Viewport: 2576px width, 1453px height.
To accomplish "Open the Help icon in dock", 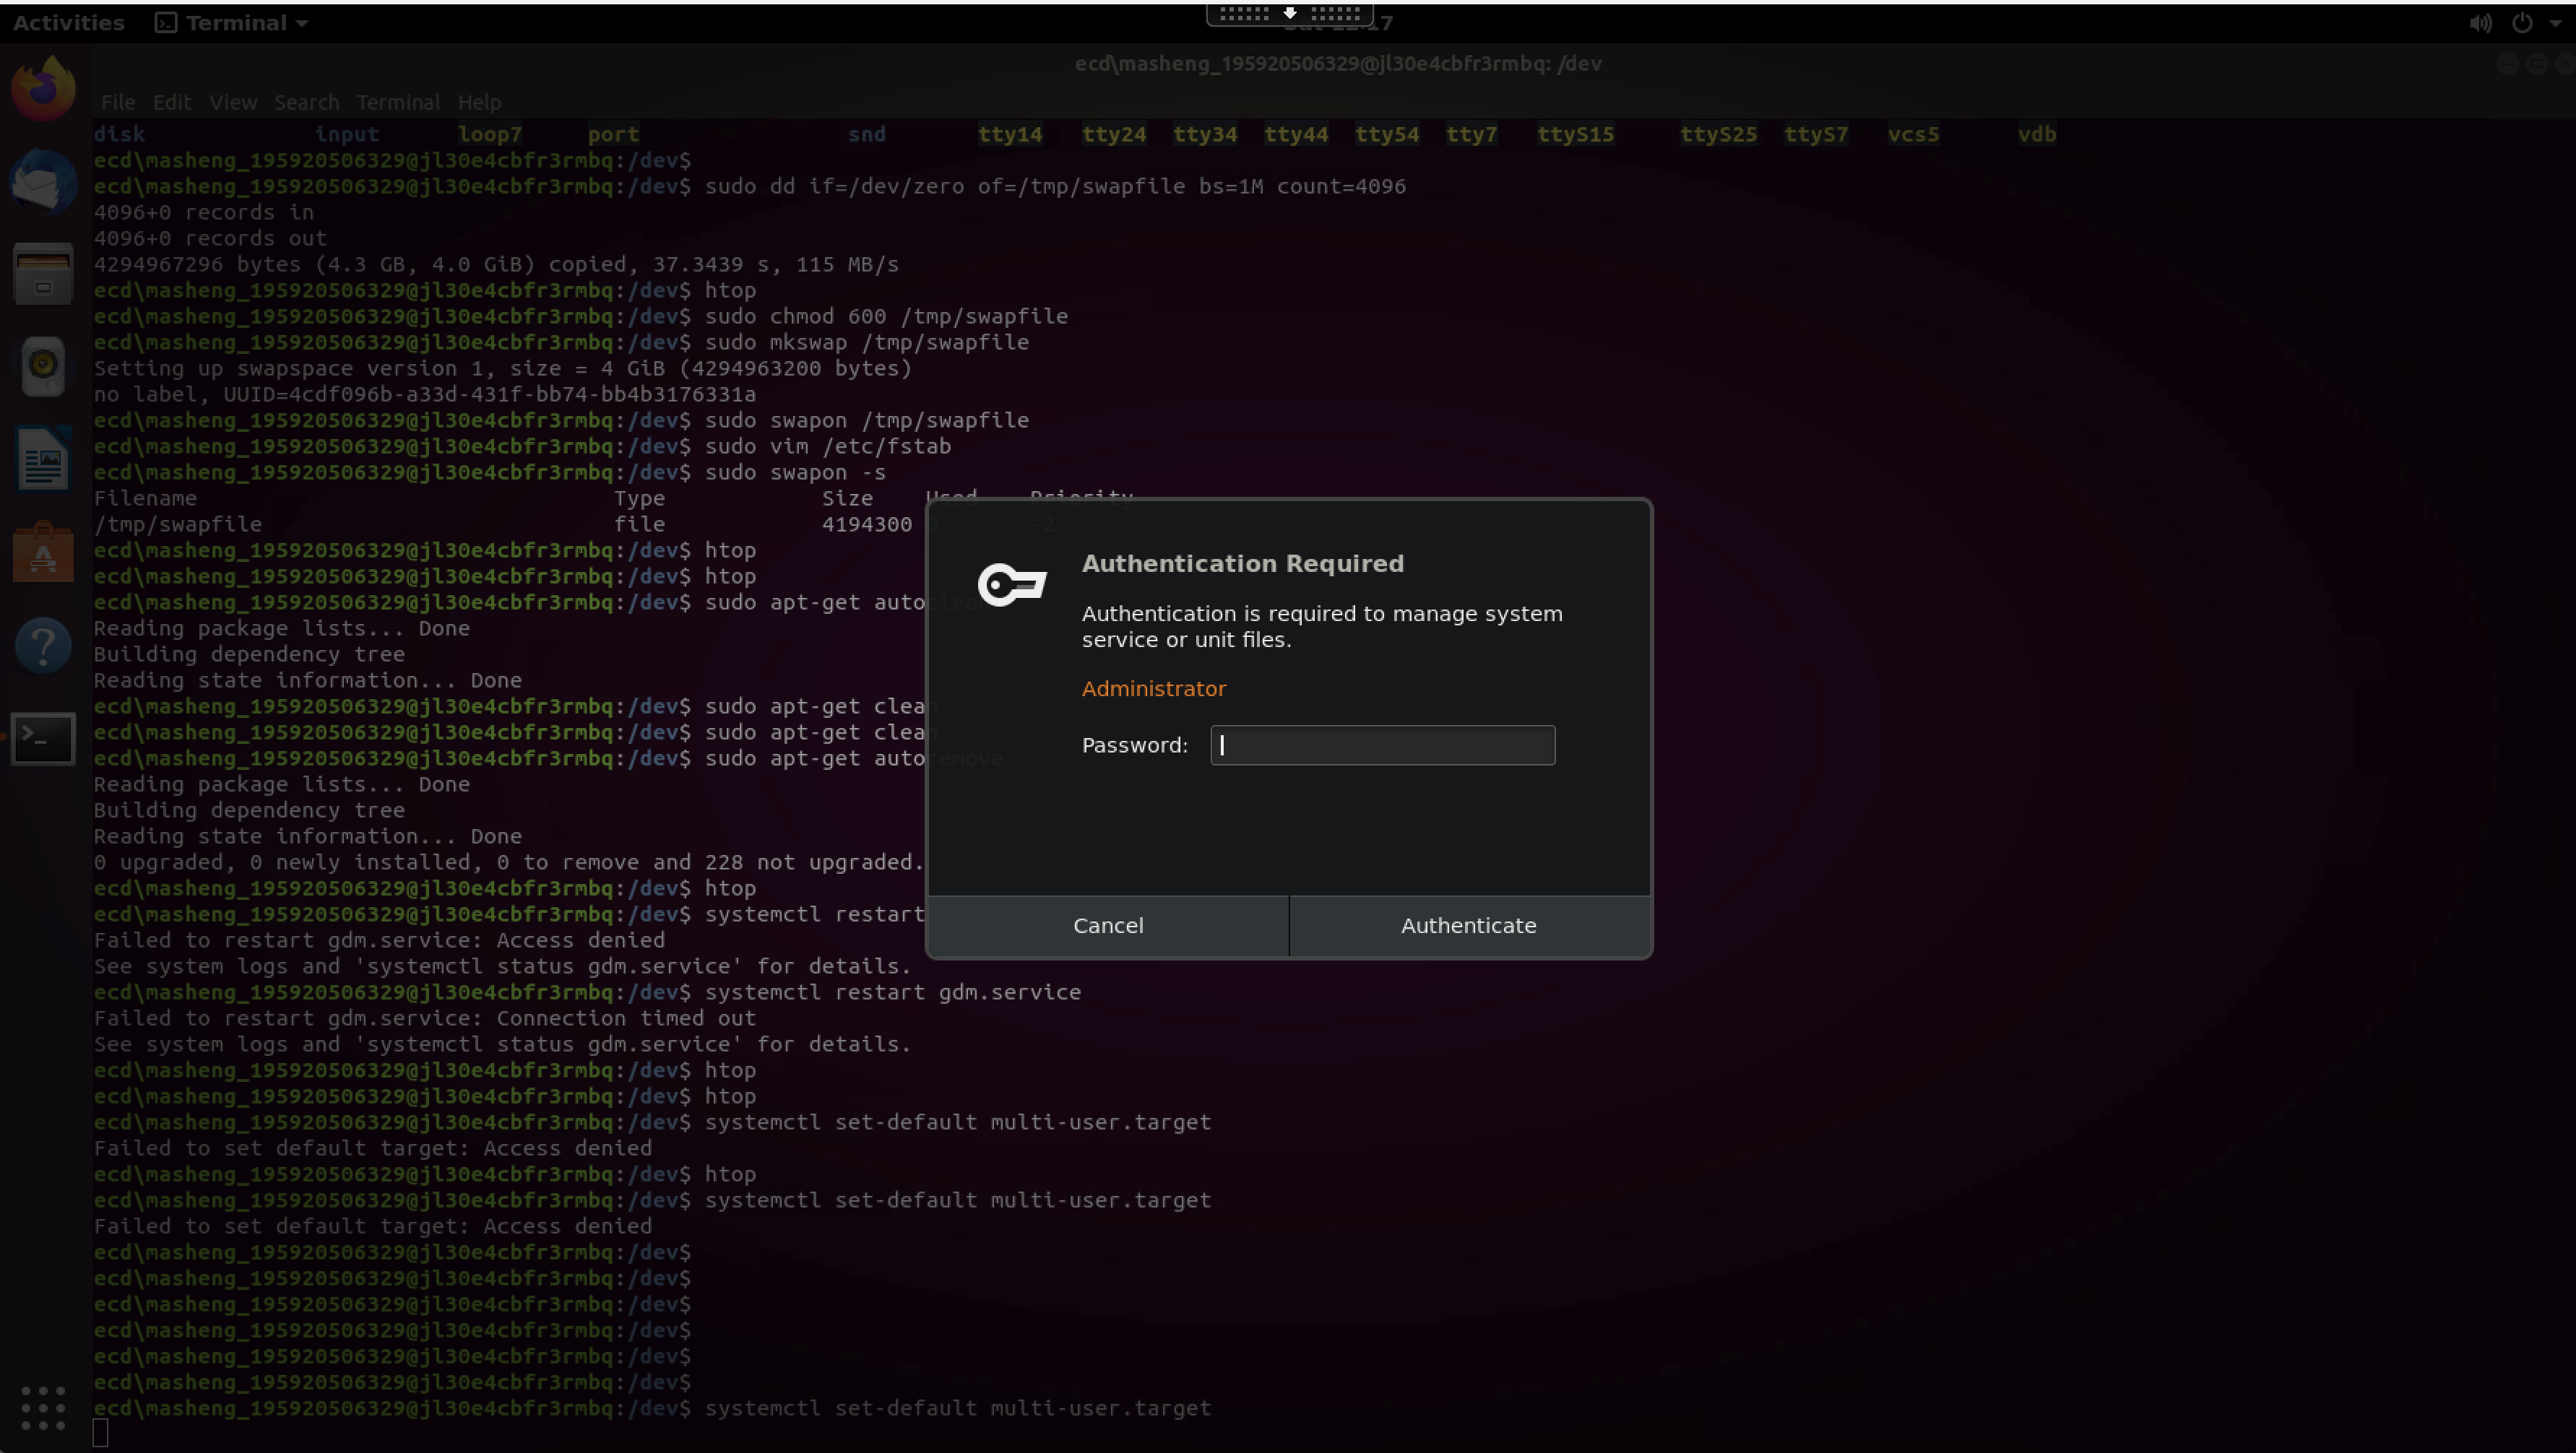I will point(43,645).
